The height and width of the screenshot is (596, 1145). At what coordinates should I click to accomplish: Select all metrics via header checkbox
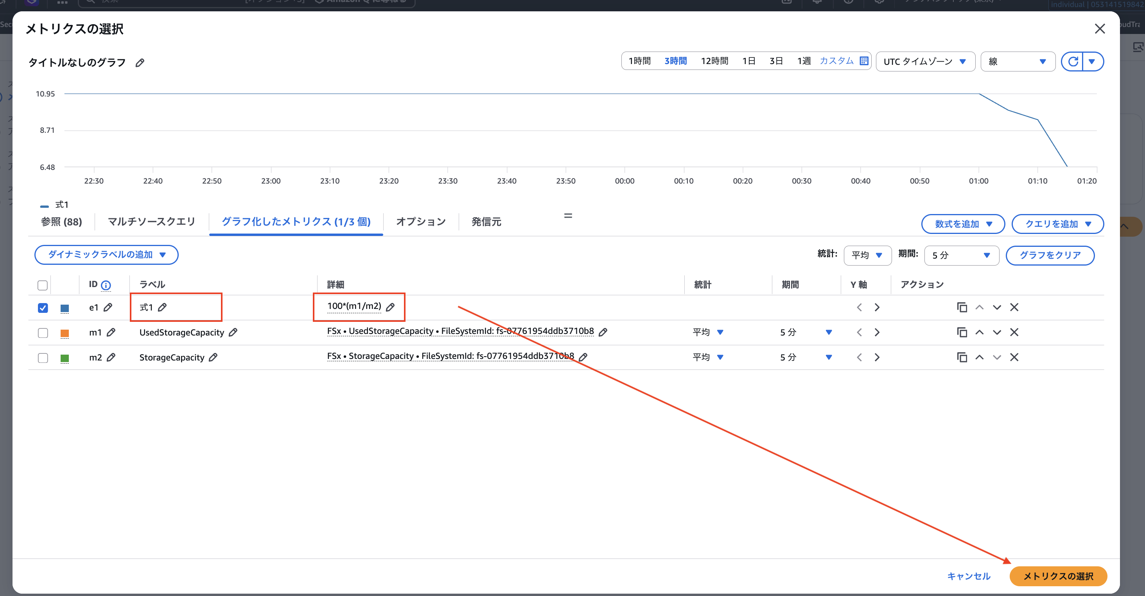click(42, 285)
